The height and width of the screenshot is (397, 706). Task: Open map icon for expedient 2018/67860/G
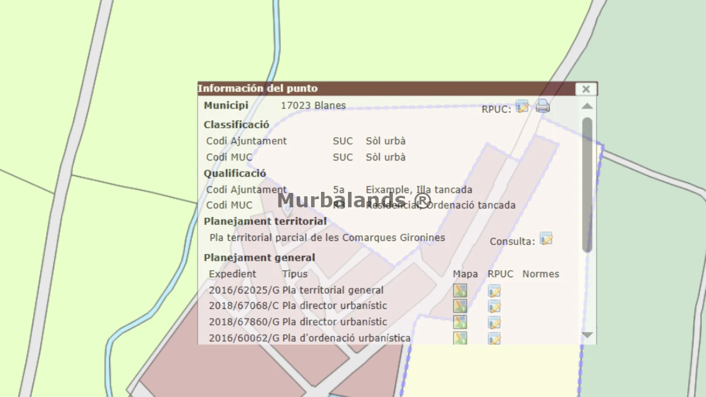coord(460,322)
